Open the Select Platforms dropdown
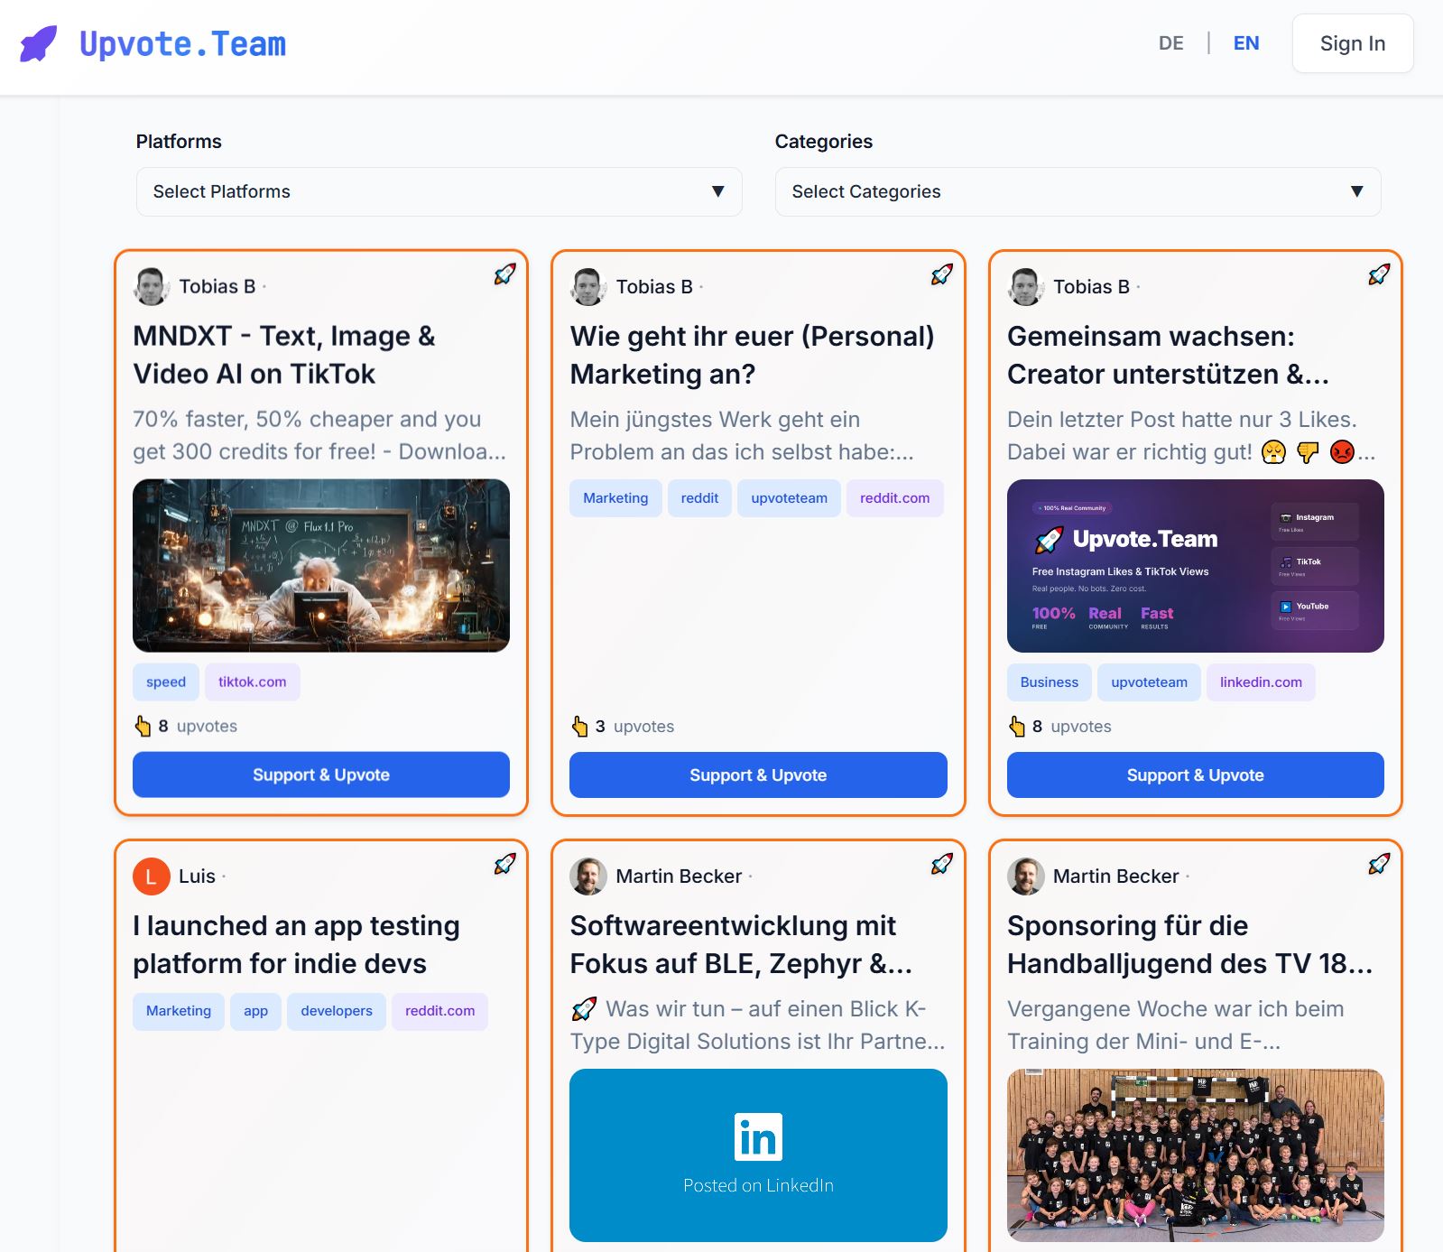 pos(439,191)
